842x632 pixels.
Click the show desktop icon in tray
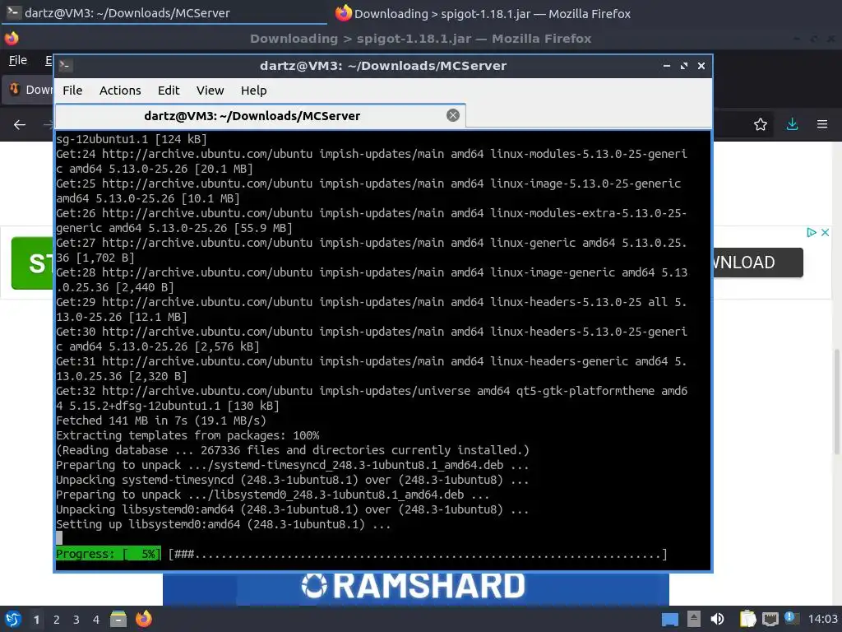[669, 620]
